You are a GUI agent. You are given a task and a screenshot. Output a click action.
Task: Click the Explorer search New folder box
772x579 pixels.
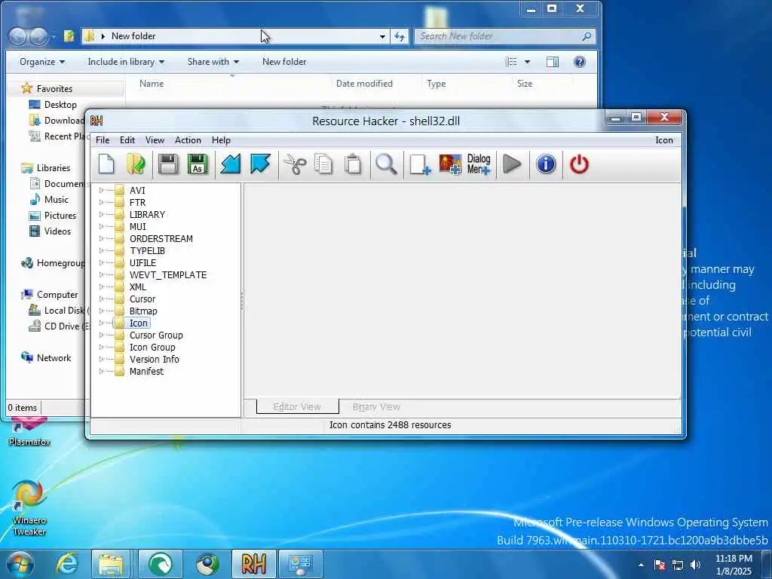click(504, 36)
